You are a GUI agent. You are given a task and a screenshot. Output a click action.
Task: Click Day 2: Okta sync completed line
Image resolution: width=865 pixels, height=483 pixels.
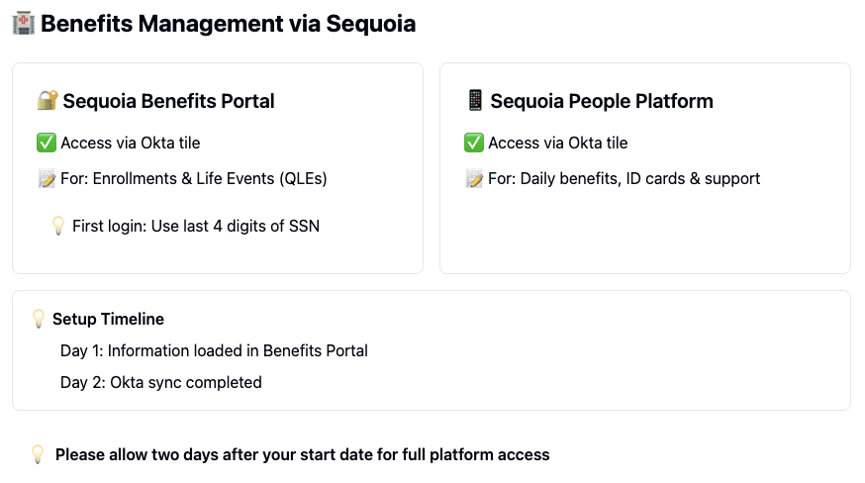161,382
